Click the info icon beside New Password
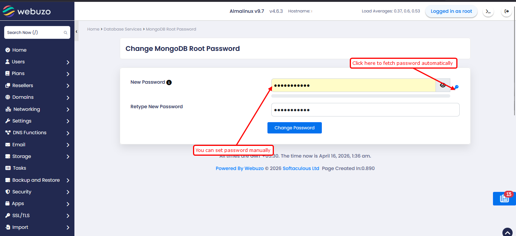 (169, 82)
